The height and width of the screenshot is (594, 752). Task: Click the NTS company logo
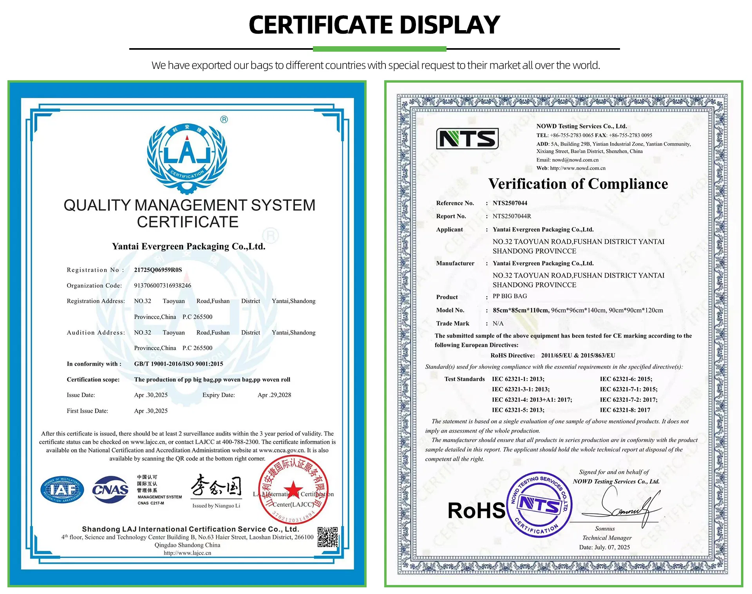tap(467, 139)
